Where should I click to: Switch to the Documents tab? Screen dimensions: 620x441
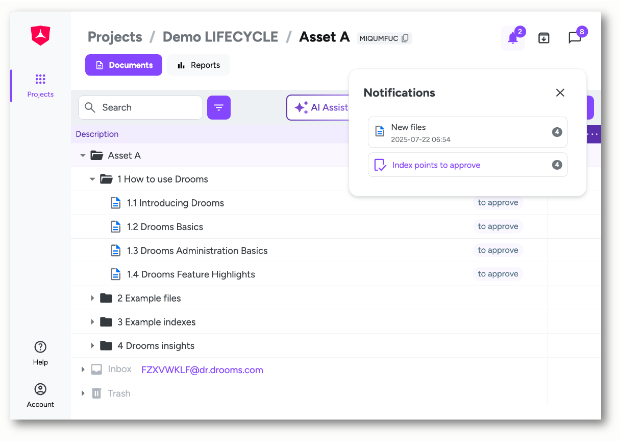pos(123,65)
